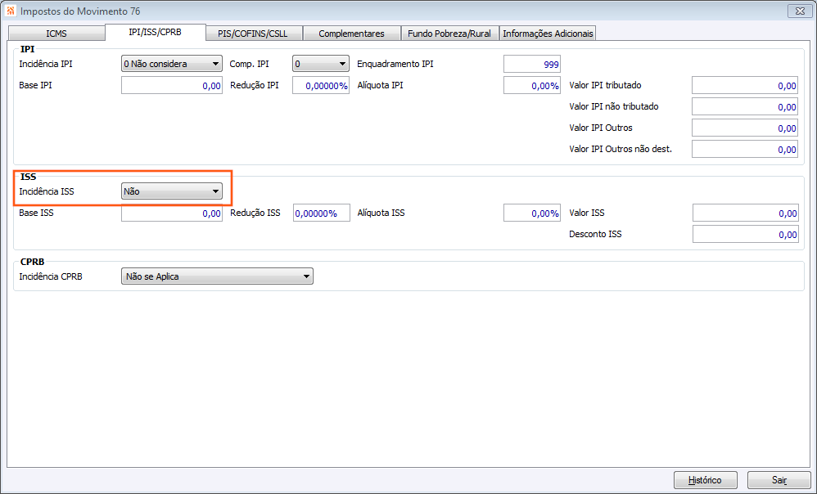Open the Incidência ISS dropdown
817x494 pixels.
[x=171, y=191]
